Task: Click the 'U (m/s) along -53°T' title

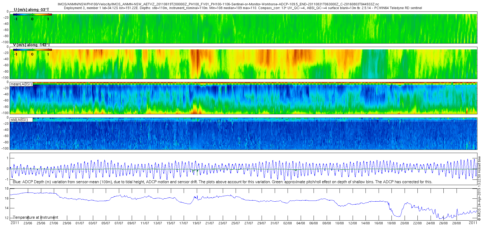Action: pyautogui.click(x=31, y=10)
